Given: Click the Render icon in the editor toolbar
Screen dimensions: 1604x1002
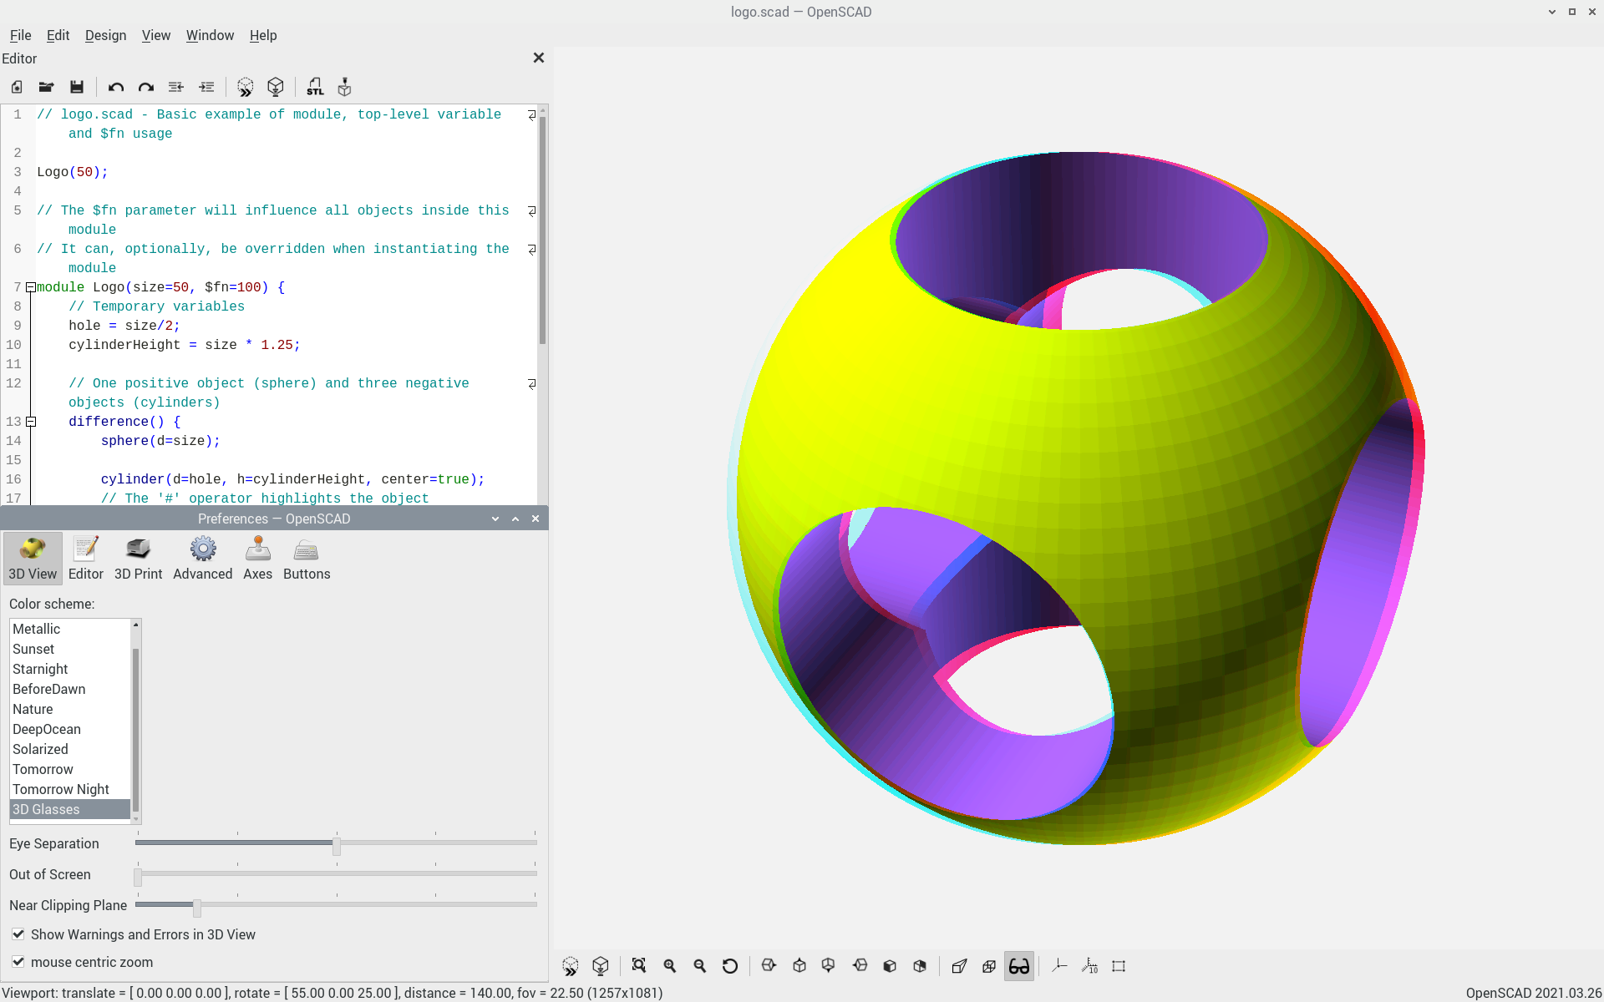Looking at the screenshot, I should point(276,87).
